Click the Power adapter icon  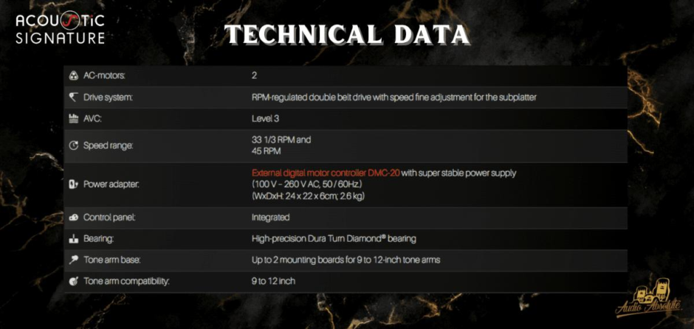(73, 184)
